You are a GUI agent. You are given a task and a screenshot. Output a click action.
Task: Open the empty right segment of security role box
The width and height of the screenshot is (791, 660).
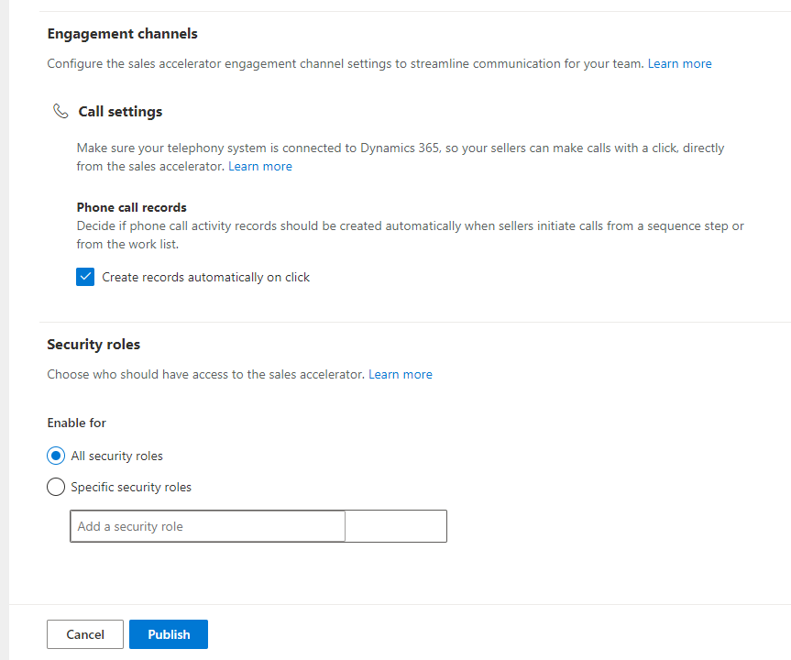tap(396, 526)
